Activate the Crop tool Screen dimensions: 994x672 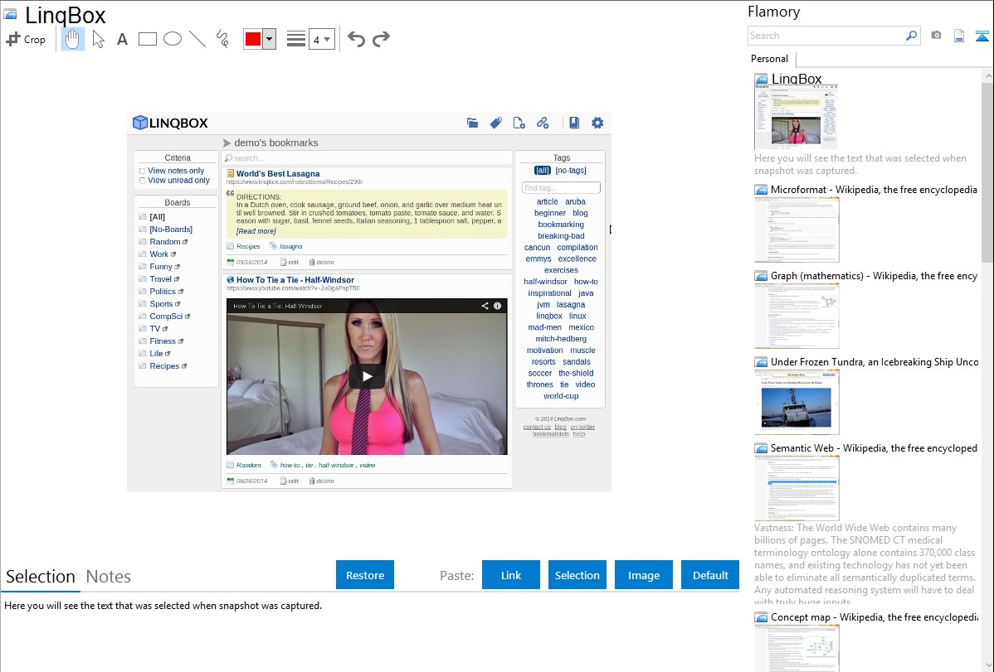point(26,39)
